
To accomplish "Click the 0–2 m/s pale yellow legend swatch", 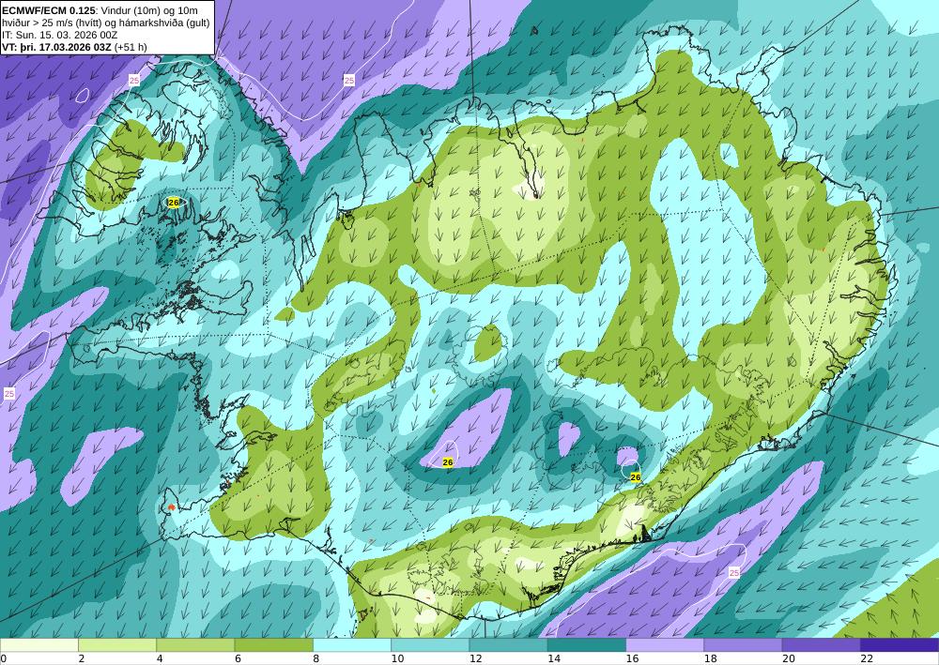I will tap(38, 645).
